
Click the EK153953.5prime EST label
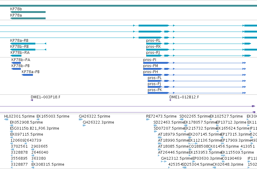point(205,152)
